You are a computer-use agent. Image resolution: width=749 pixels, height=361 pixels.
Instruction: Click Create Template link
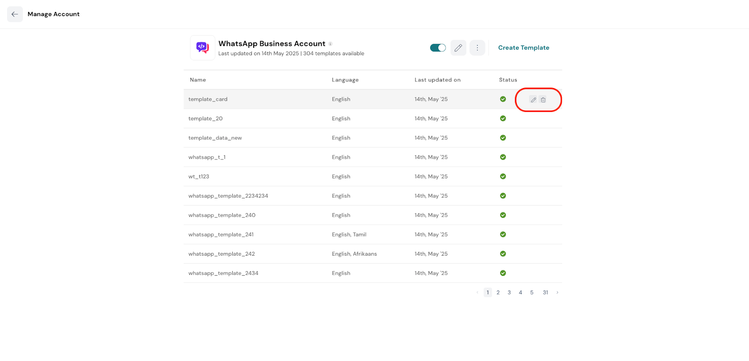pyautogui.click(x=523, y=48)
